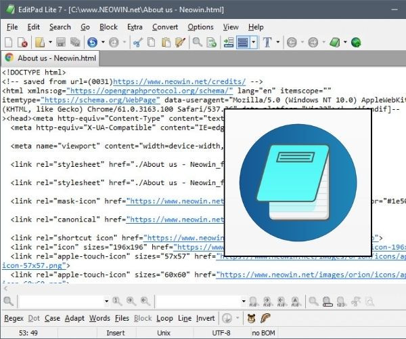Click the green globe arrow icon
Image resolution: width=406 pixels, height=339 pixels.
point(356,42)
